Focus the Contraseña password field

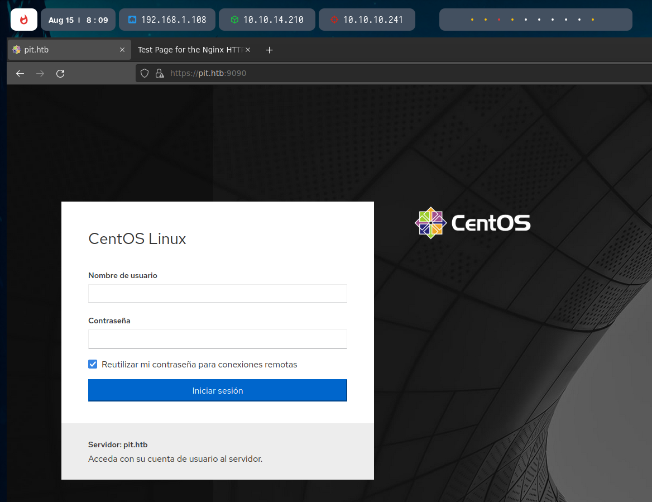click(x=217, y=338)
